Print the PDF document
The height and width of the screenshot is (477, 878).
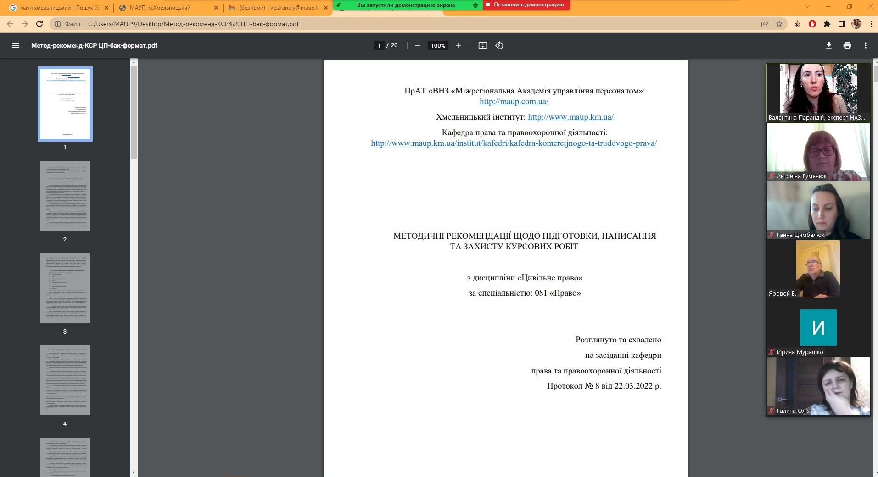[x=847, y=45]
